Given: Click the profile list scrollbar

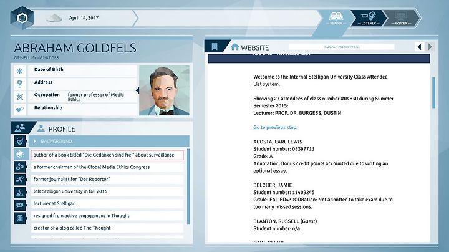Looking at the screenshot, I should (x=188, y=186).
